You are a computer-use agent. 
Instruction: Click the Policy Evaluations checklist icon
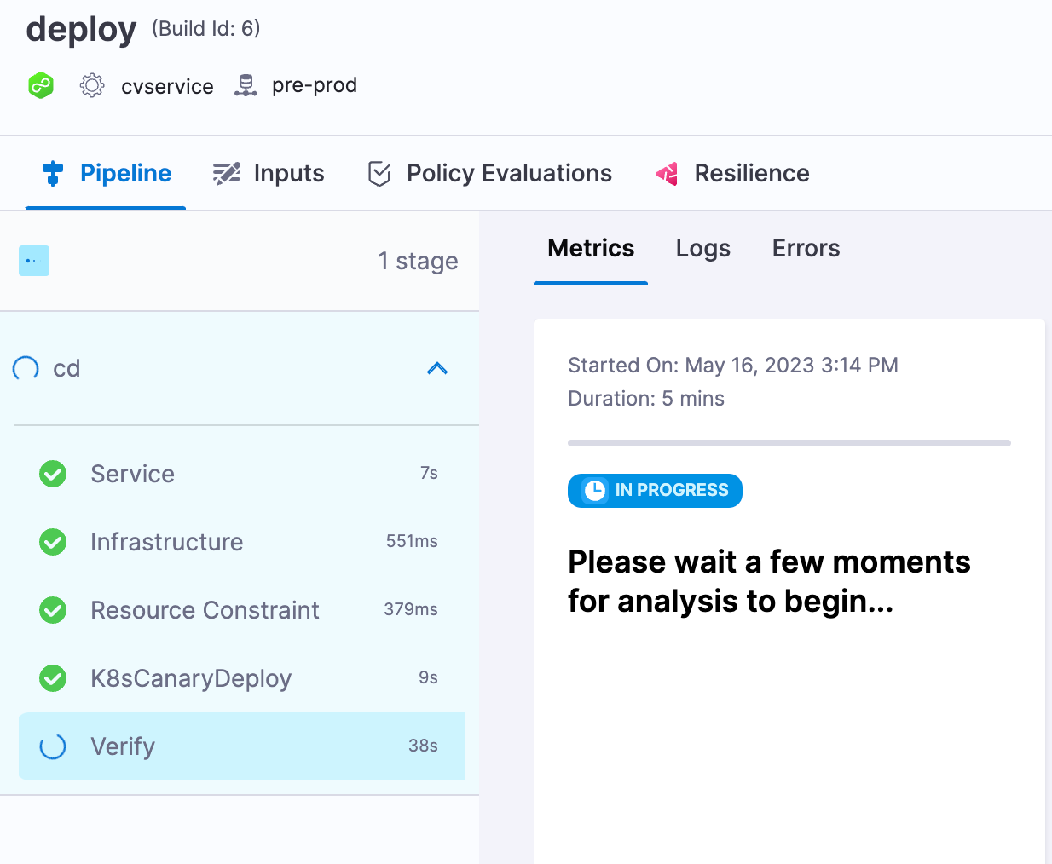[x=379, y=172]
